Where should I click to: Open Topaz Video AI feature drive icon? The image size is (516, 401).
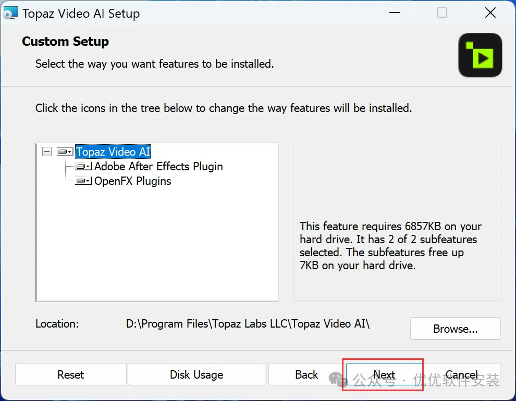tap(65, 152)
